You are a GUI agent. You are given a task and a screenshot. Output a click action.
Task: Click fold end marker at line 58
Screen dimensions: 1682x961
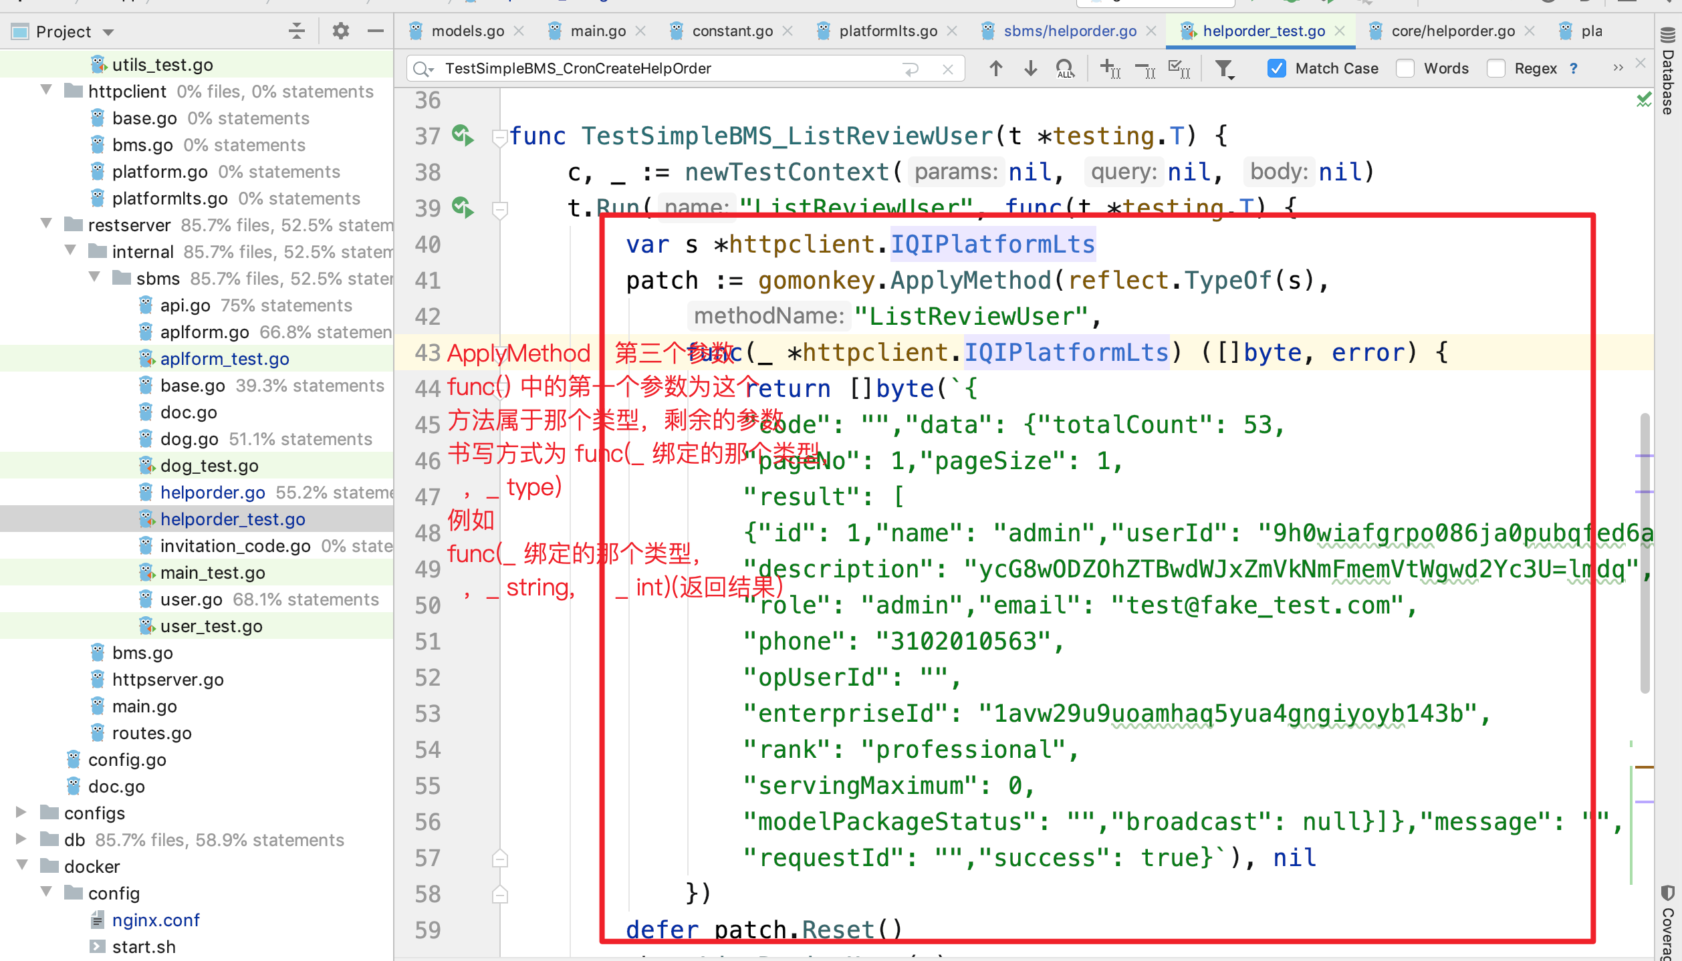(x=499, y=894)
